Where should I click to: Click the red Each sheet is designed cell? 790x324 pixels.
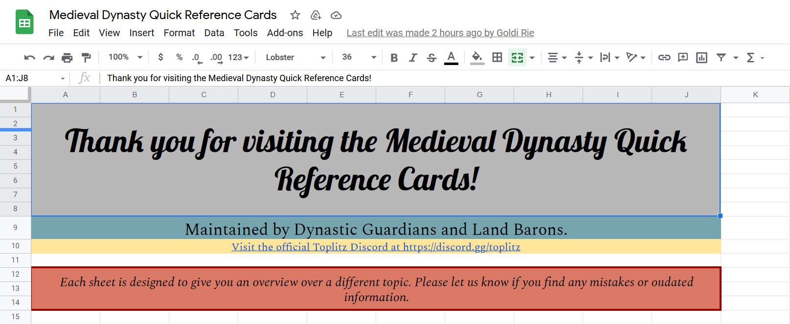[376, 289]
